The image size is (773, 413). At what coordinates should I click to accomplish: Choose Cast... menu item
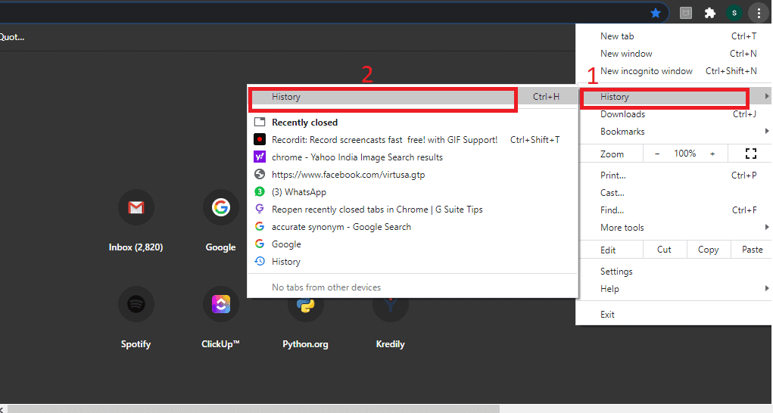point(673,192)
